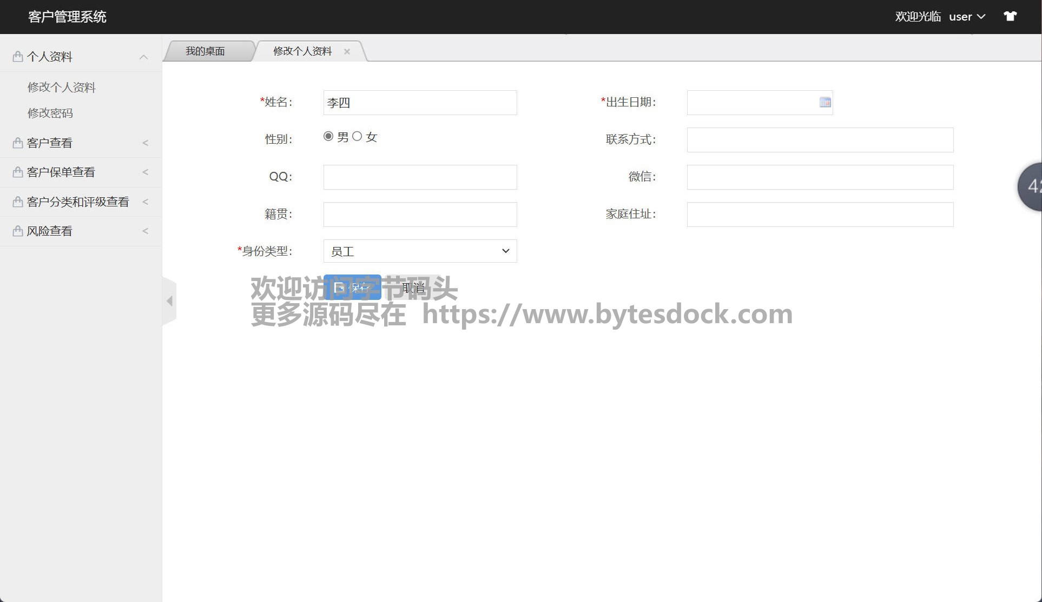Open the 身份类型 dropdown
This screenshot has width=1042, height=602.
pos(420,251)
